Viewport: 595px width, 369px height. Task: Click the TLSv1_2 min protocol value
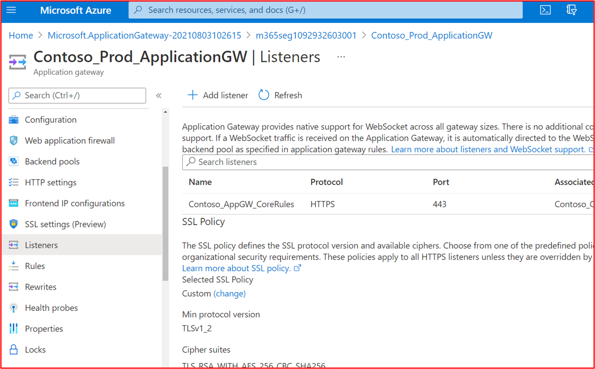click(197, 329)
